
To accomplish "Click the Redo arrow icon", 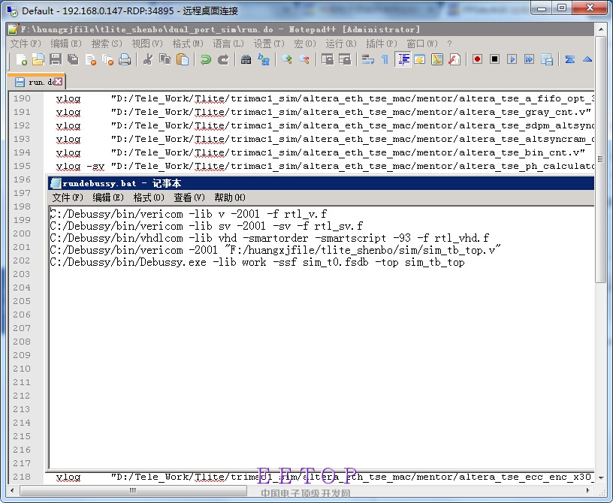I will click(x=223, y=59).
